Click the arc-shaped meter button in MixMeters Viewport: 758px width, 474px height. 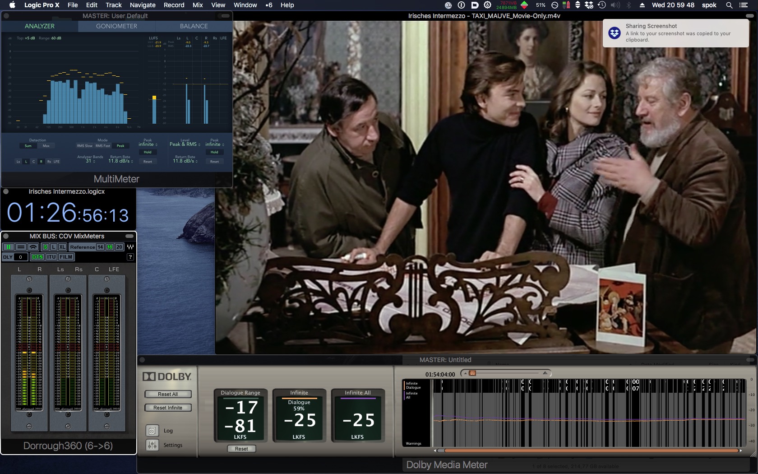33,247
